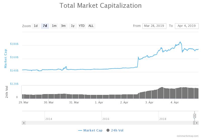
Task: Click the From date field
Action: (154, 26)
